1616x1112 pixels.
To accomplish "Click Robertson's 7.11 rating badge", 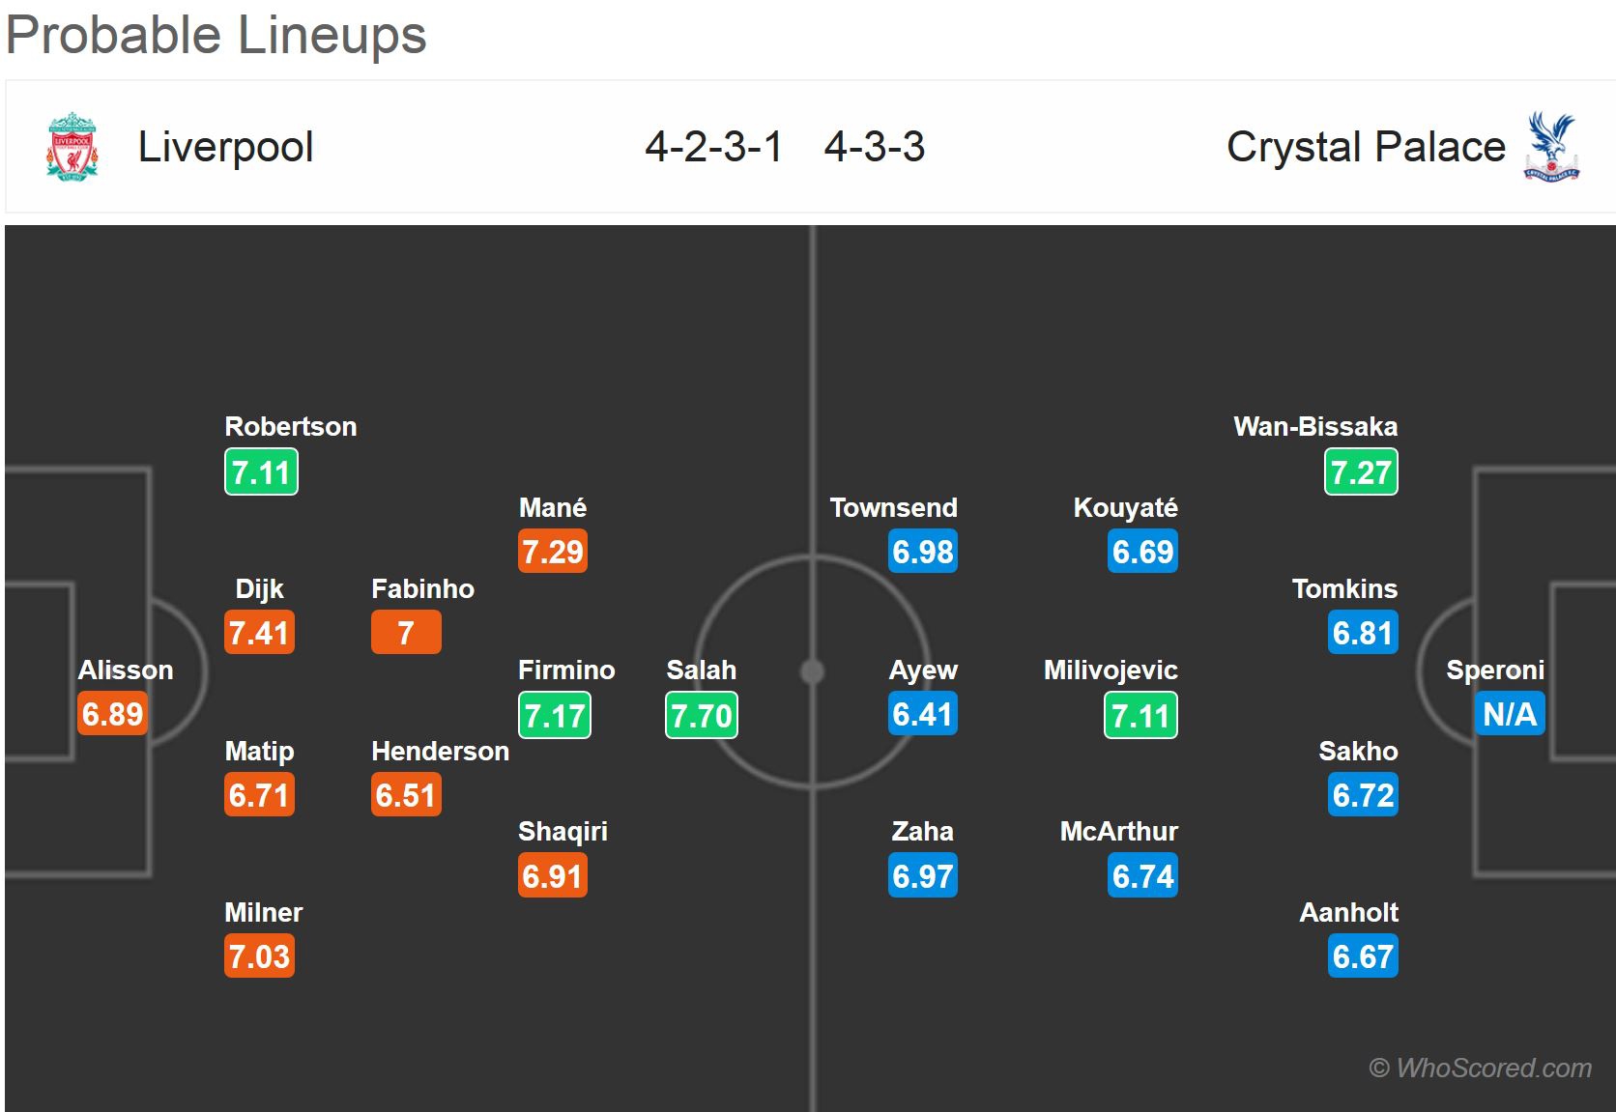I will tap(261, 472).
